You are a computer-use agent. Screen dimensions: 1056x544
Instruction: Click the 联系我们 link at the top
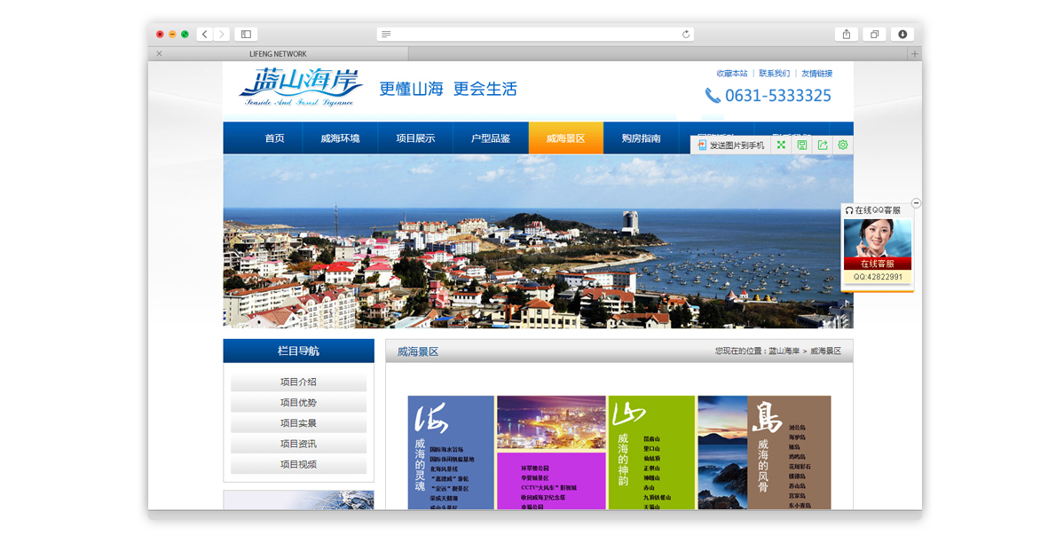click(x=774, y=74)
